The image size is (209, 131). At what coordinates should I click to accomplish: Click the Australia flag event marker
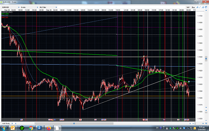164,120
